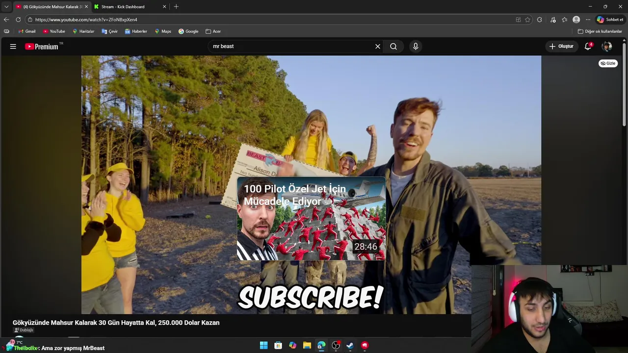Viewport: 628px width, 353px height.
Task: Open suggested video '100 Pilot Özel Jet' card
Action: pos(311,218)
